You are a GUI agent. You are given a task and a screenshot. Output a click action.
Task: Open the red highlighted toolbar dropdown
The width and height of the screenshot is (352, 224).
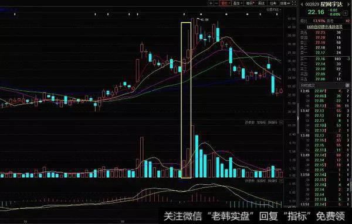[x=225, y=3]
